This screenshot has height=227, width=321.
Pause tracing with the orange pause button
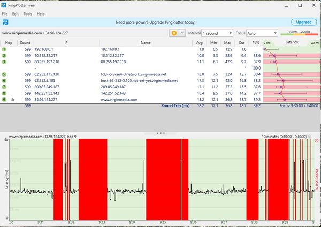(x=174, y=33)
